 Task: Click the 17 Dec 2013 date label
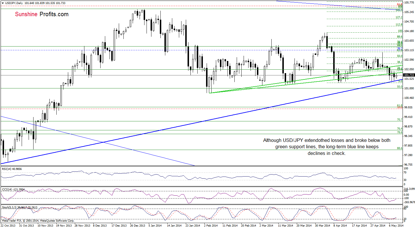point(119,225)
